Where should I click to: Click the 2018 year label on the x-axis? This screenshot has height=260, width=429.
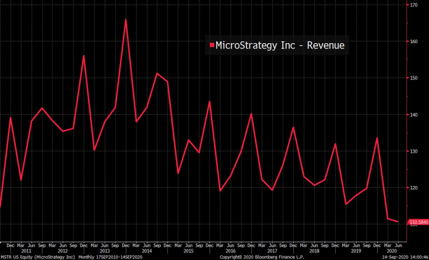tap(314, 251)
